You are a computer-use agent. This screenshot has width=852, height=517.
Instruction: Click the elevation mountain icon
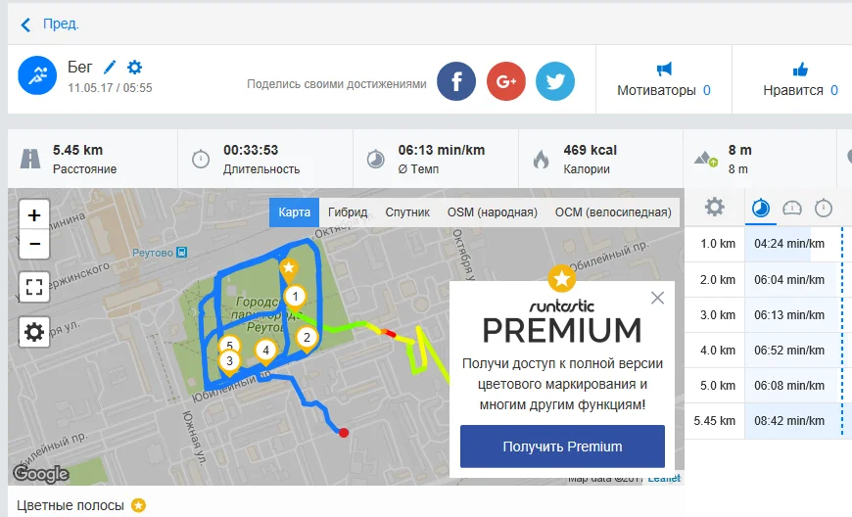point(705,160)
